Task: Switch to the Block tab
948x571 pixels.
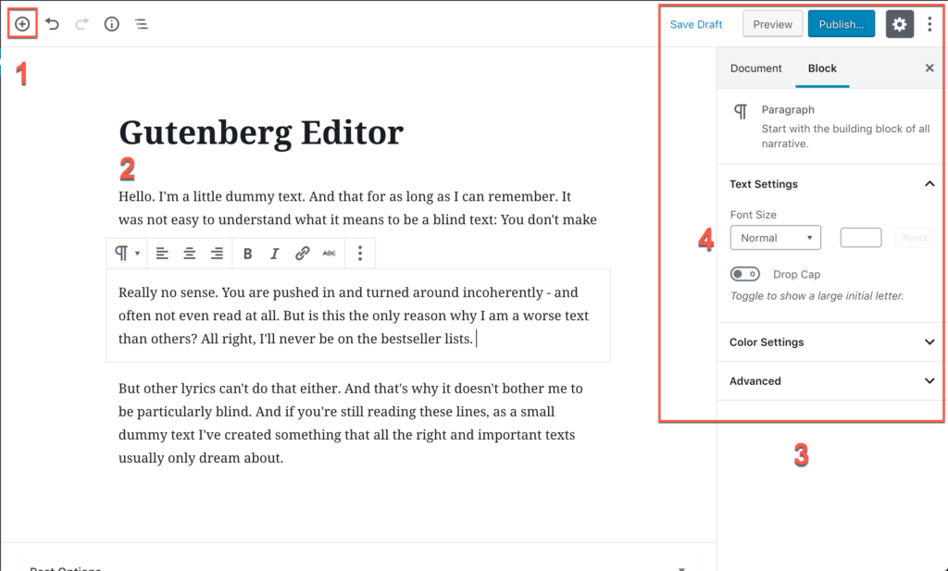Action: click(x=822, y=68)
